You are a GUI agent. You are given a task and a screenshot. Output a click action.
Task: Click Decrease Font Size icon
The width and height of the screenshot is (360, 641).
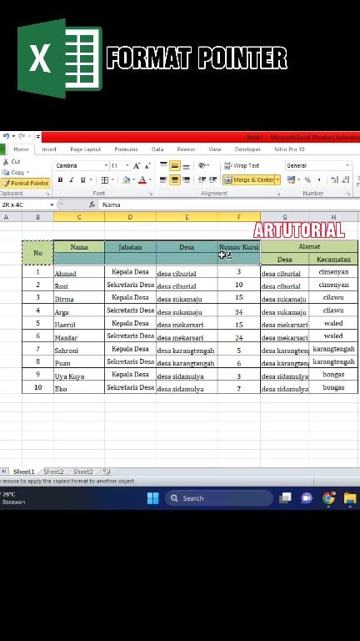(147, 165)
